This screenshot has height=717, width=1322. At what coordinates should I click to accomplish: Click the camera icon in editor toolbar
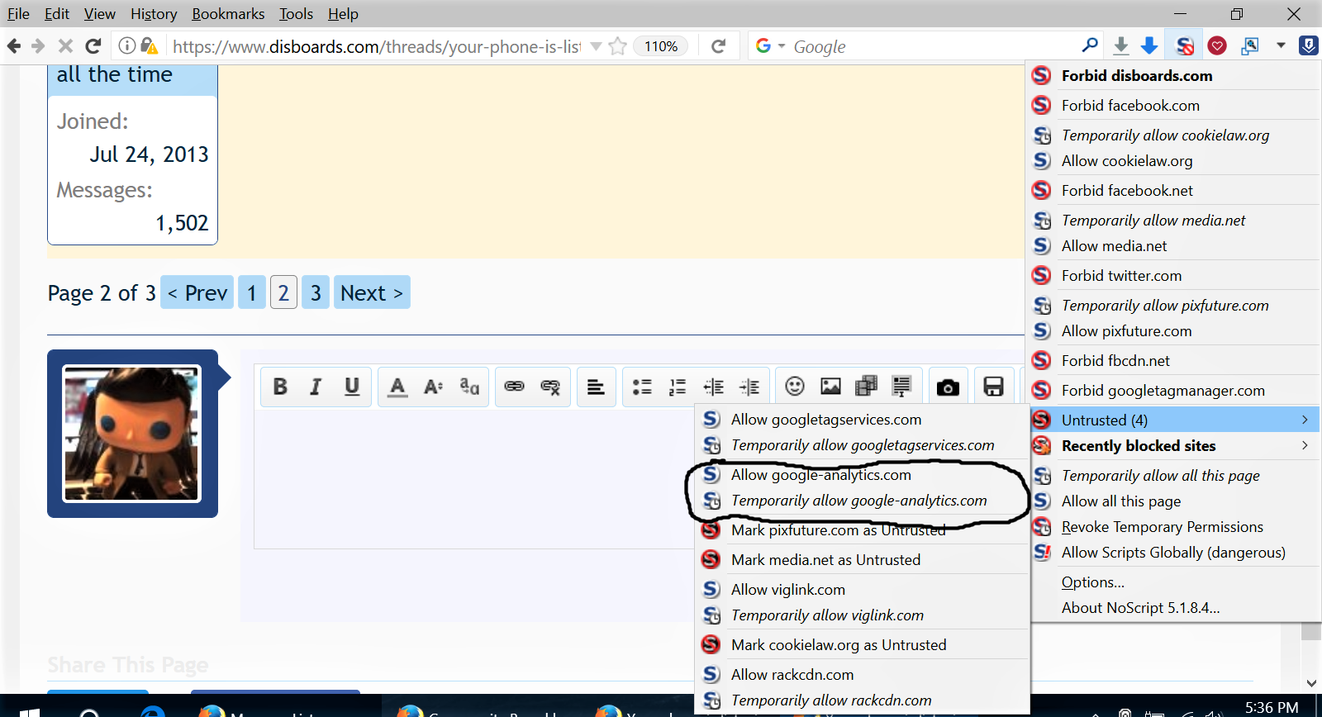(948, 387)
